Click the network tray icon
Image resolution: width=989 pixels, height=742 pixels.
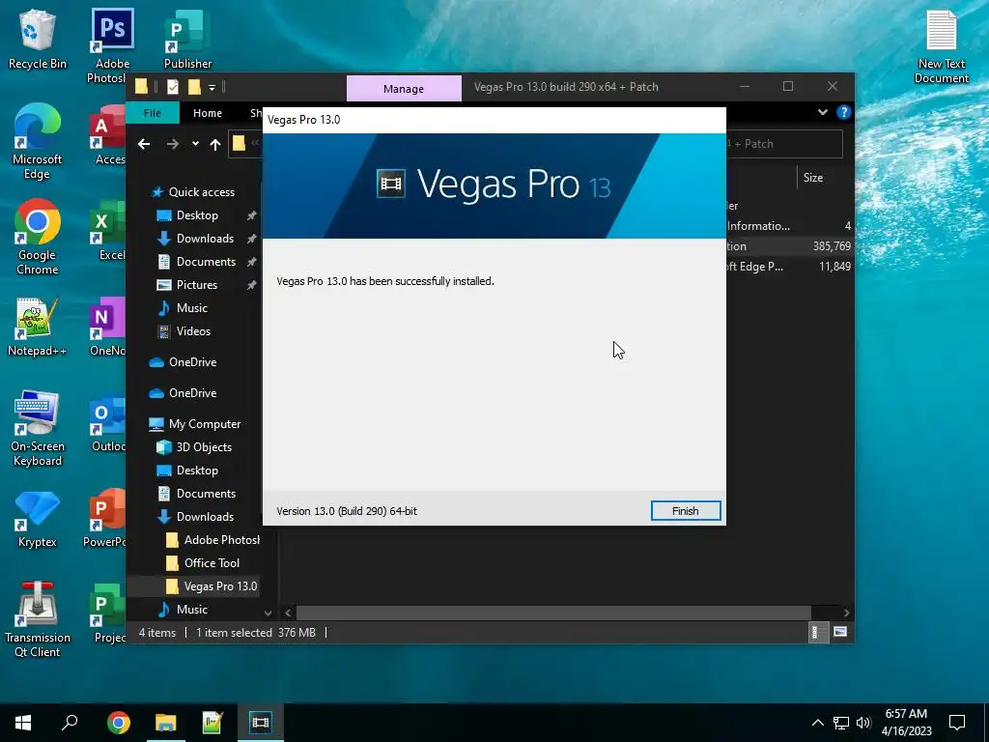tap(841, 723)
